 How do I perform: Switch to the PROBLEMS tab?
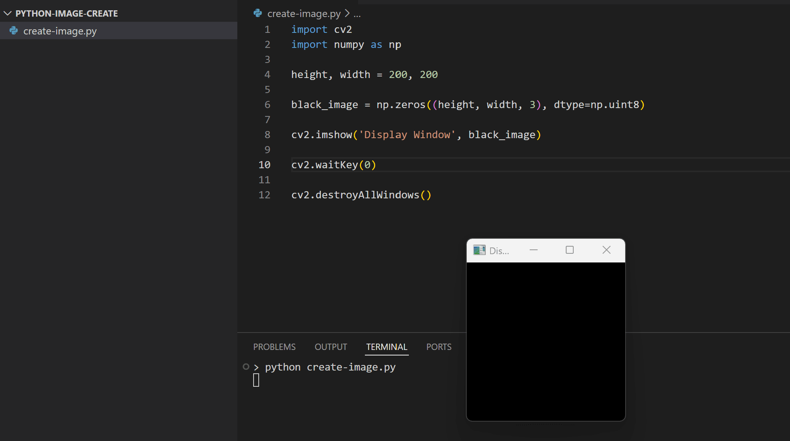coord(274,347)
